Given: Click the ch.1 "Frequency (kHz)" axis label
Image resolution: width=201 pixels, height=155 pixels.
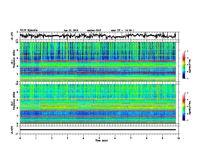Looking at the screenshot, I should coord(14,59).
